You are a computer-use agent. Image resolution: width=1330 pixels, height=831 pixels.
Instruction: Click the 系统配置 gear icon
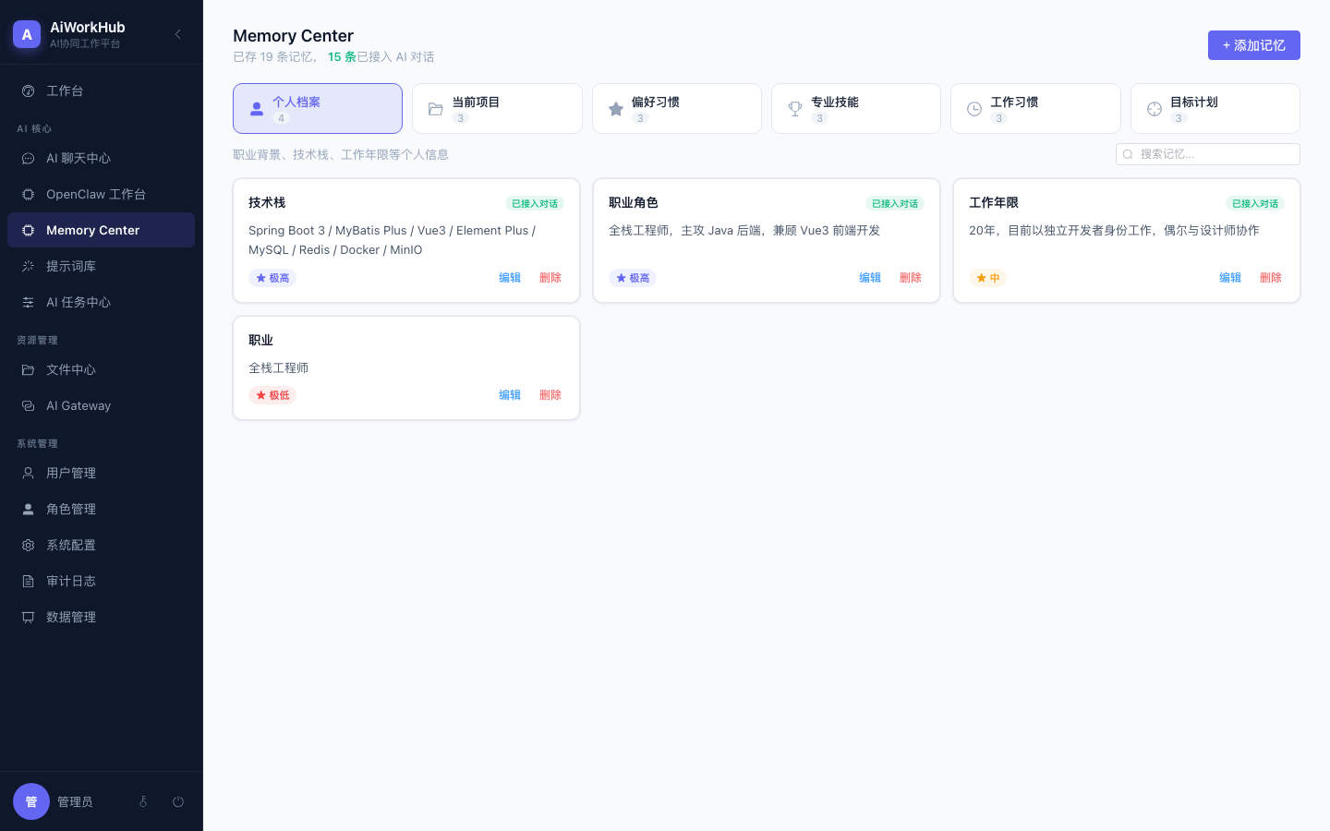coord(28,545)
